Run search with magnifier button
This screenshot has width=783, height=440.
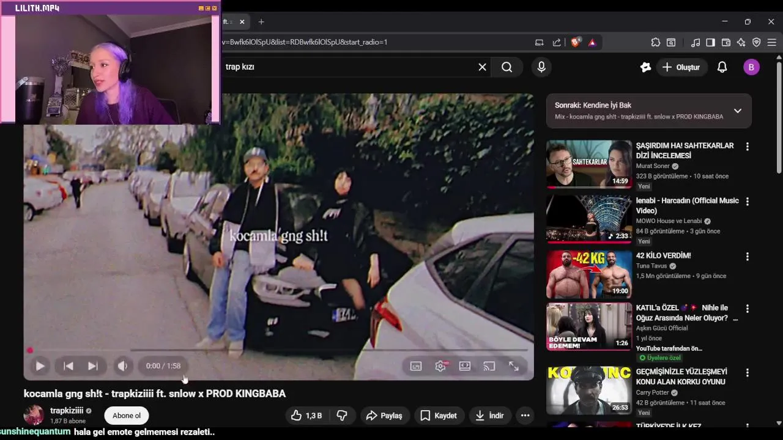pyautogui.click(x=507, y=67)
